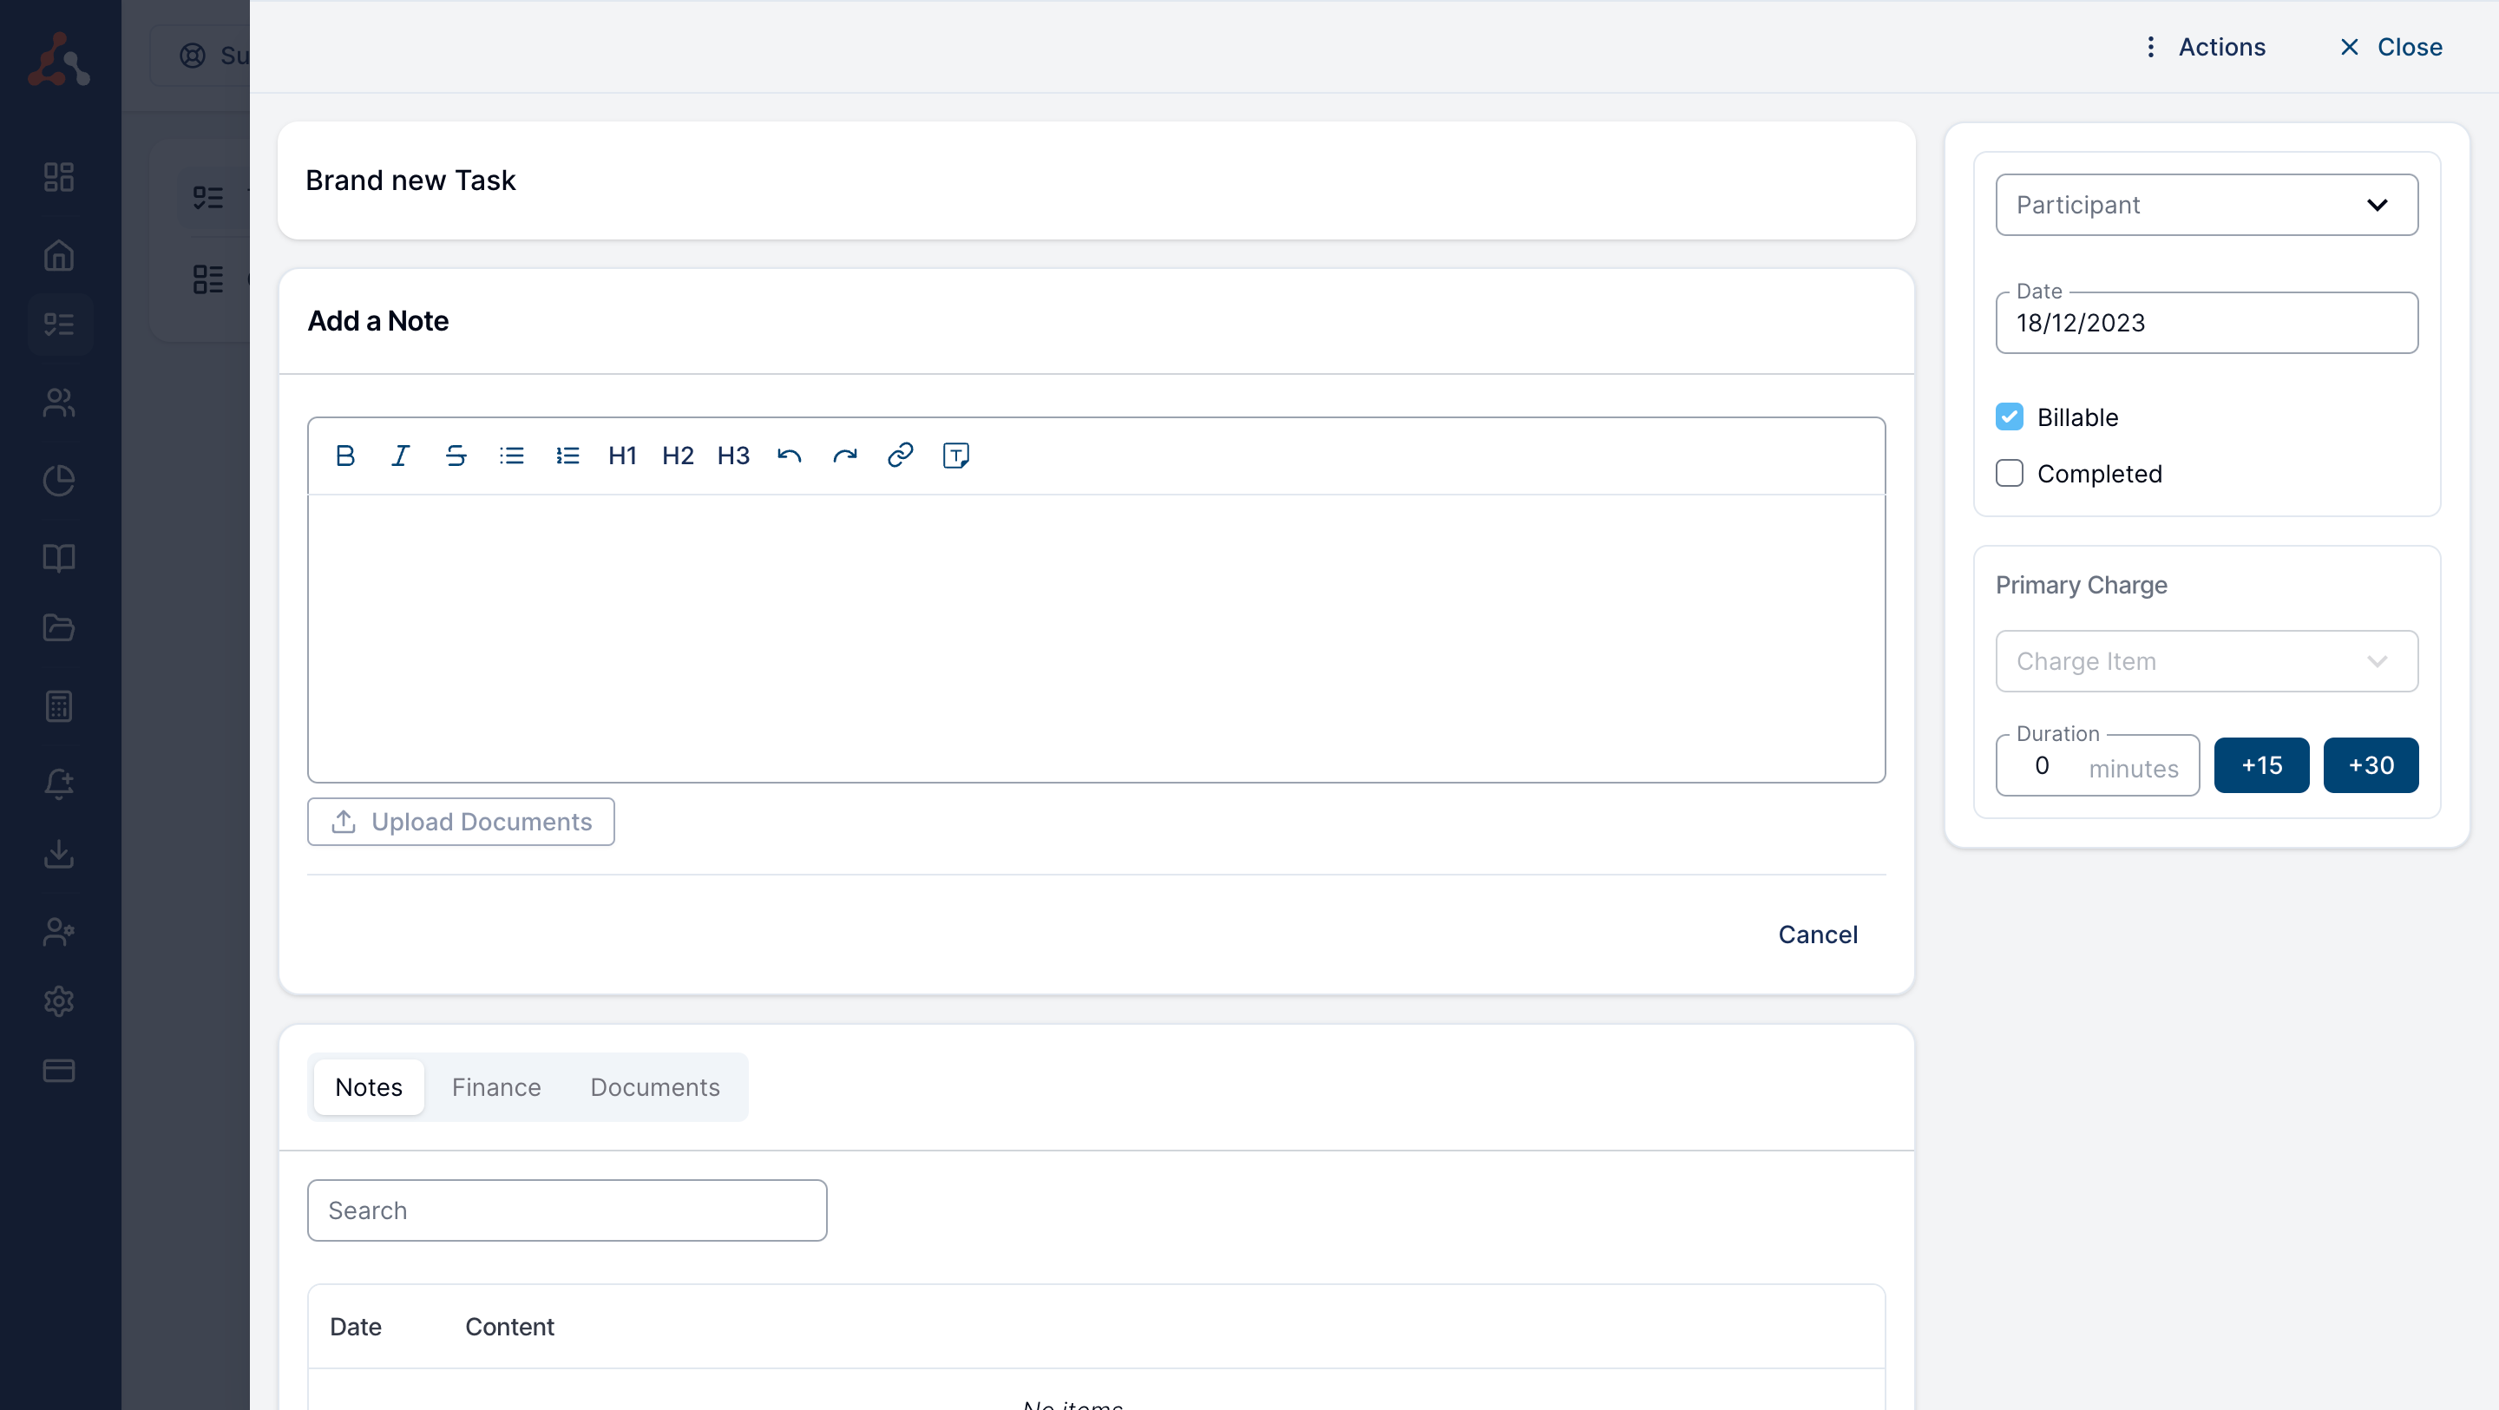
Task: Check the Completed checkbox
Action: tap(2009, 474)
